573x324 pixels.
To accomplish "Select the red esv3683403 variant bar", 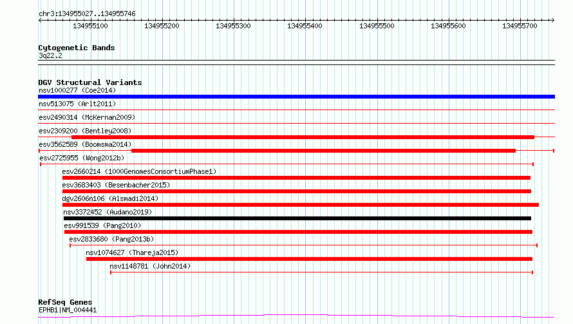I will pyautogui.click(x=297, y=191).
